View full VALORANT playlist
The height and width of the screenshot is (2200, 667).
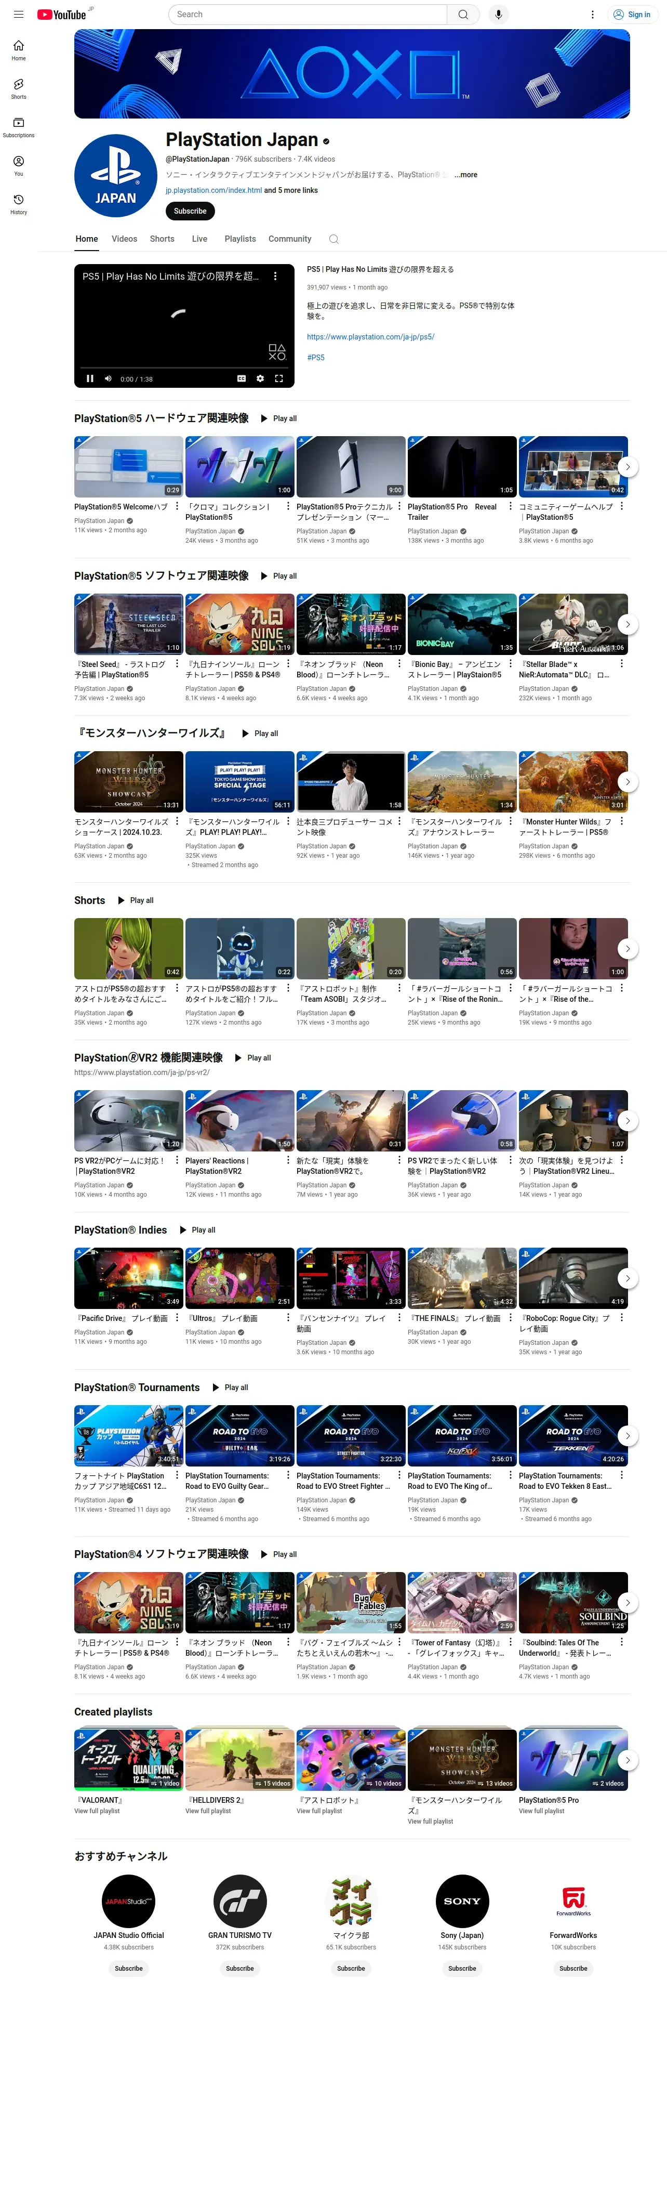[x=97, y=1811]
